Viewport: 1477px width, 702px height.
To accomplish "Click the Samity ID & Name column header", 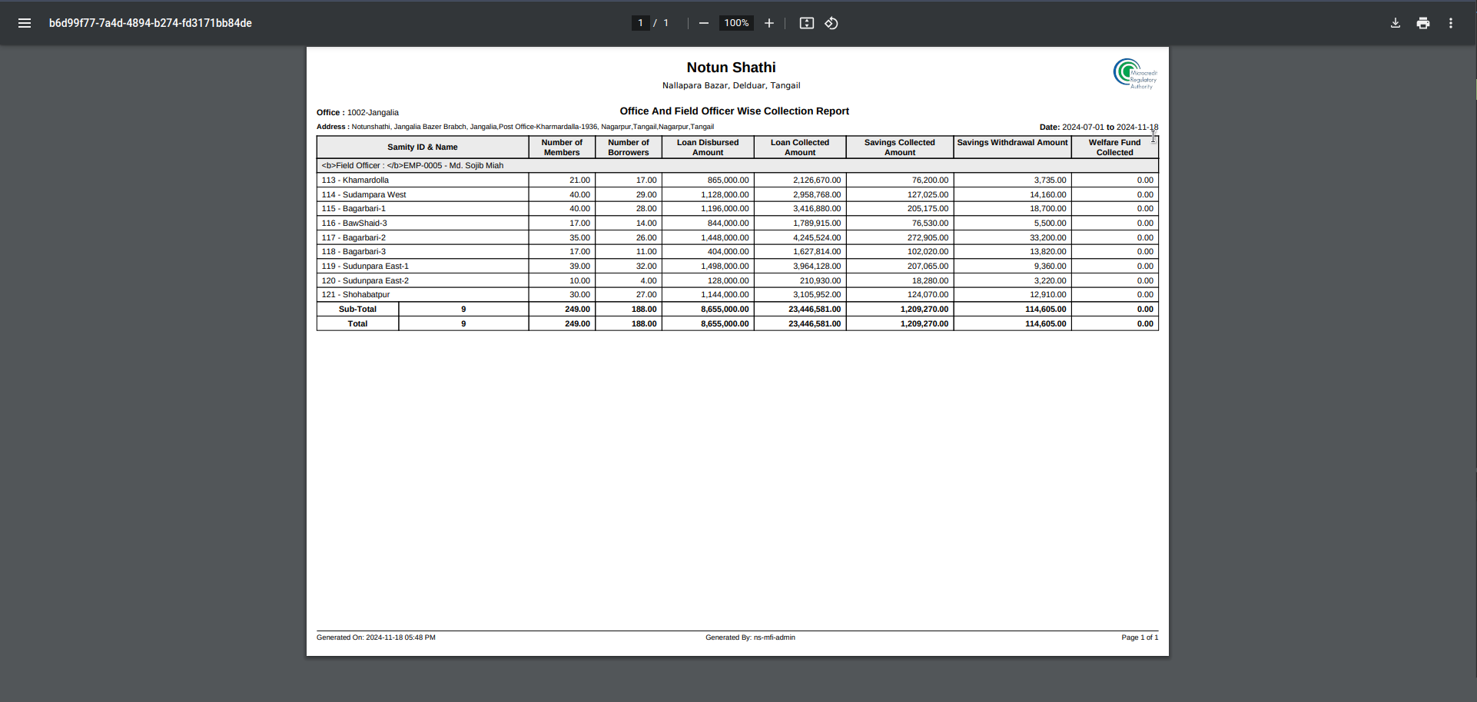I will (x=423, y=147).
